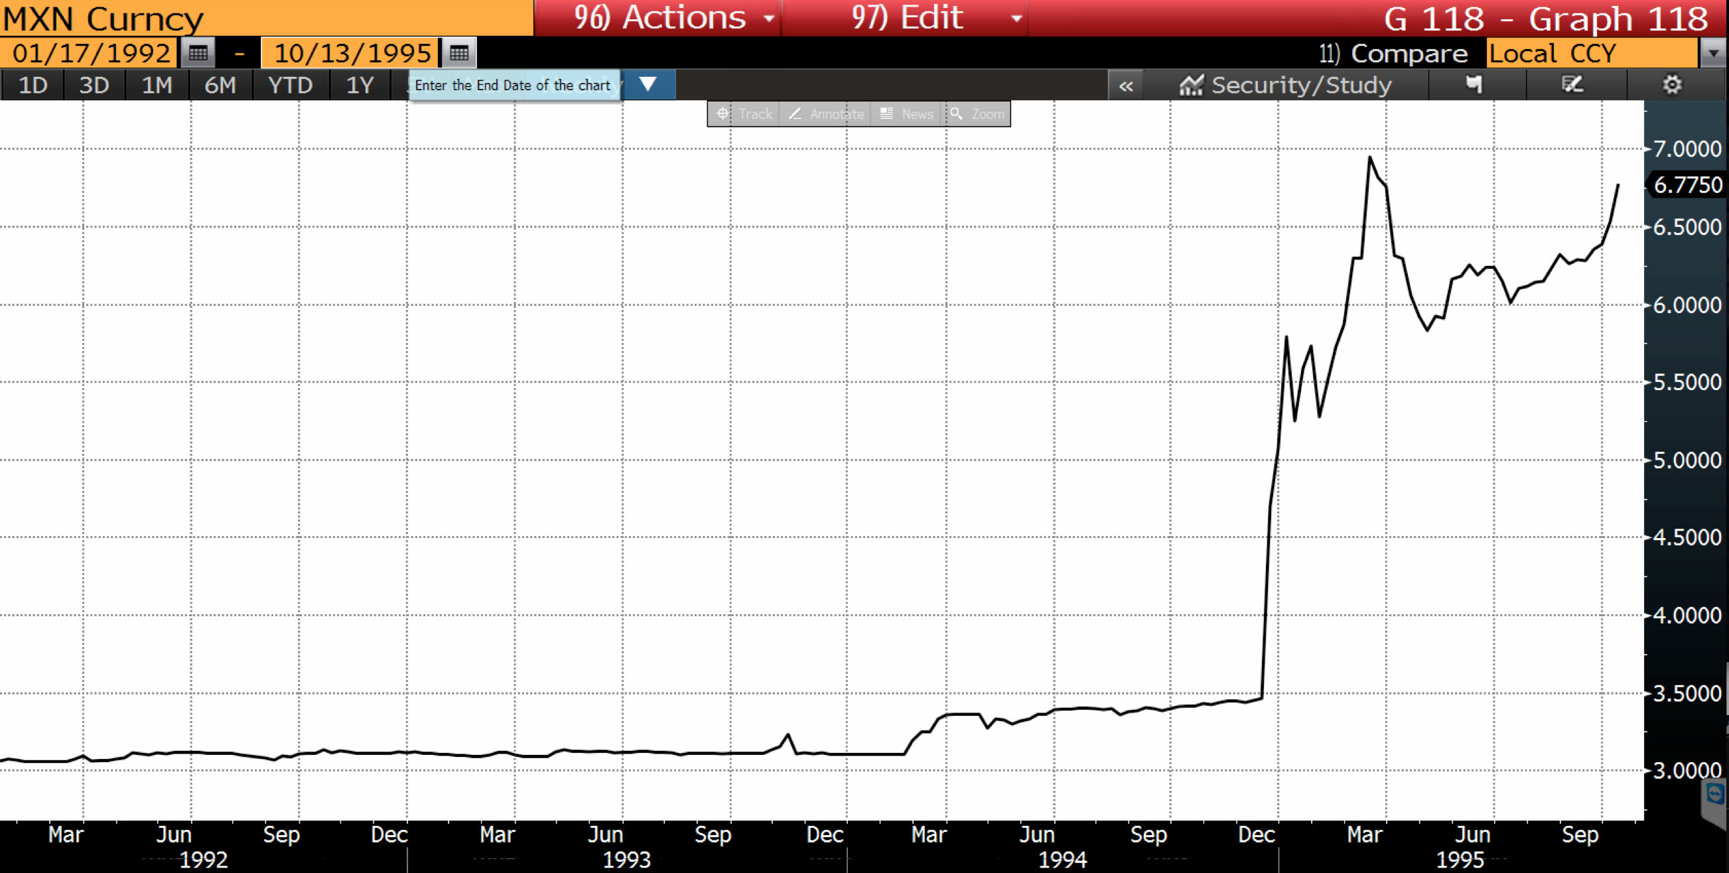Click the G 118 - Graph 118 title

click(x=1546, y=18)
